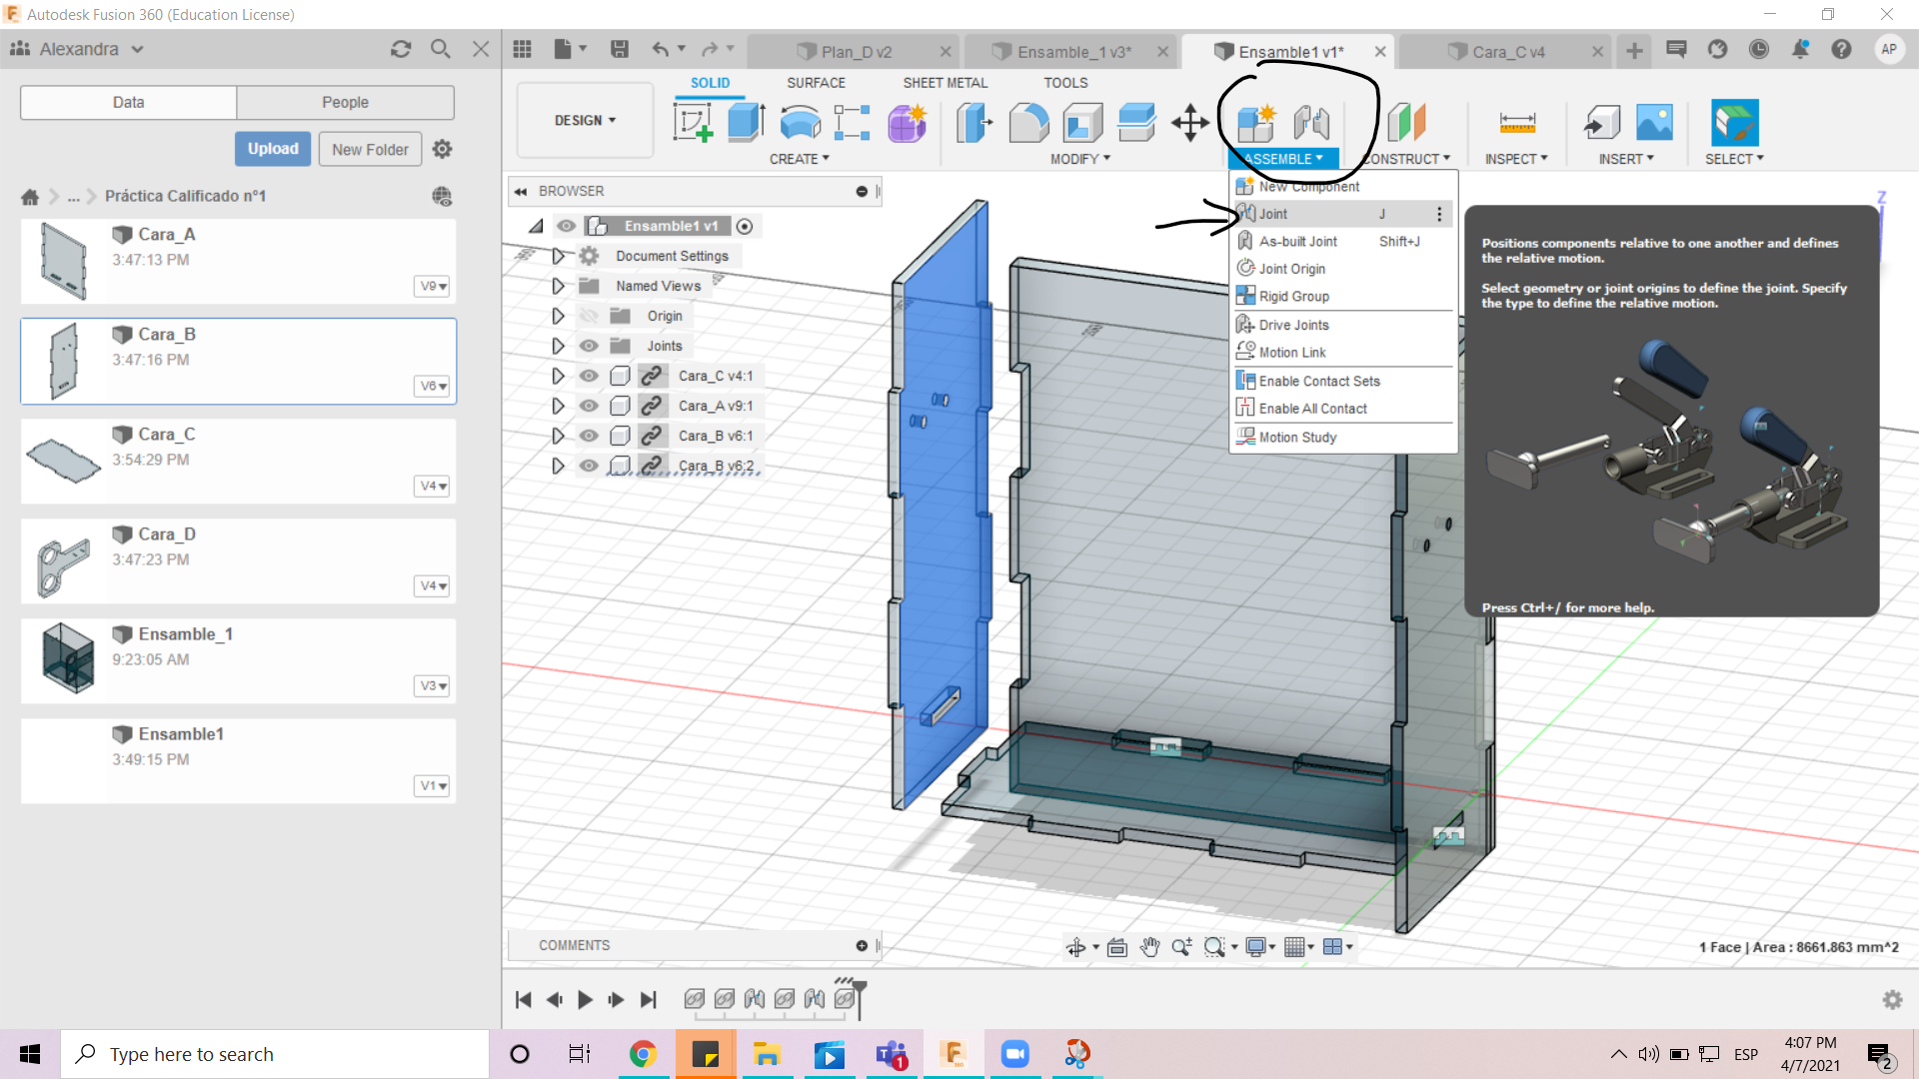Activate Ensamble1 v1 radio button
This screenshot has height=1079, width=1919.
[x=745, y=227]
